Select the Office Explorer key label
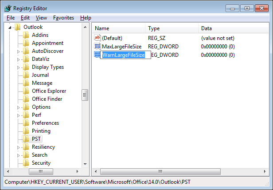The image size is (273, 190). 49,91
